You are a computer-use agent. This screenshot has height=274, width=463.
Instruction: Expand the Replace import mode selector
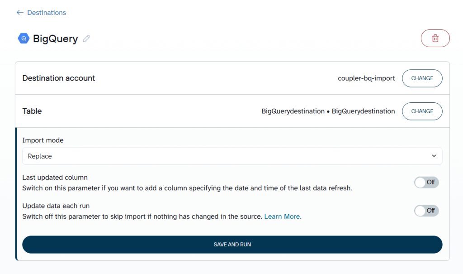click(232, 156)
